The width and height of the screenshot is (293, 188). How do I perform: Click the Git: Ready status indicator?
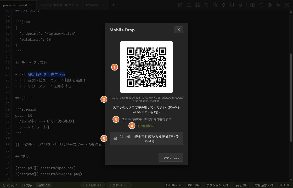(x=173, y=185)
